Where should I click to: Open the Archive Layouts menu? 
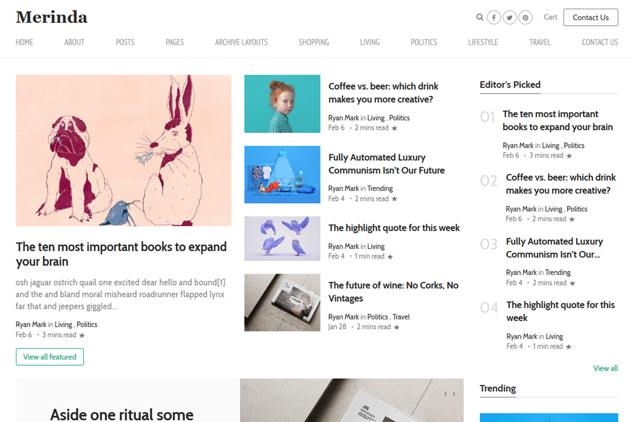(241, 42)
